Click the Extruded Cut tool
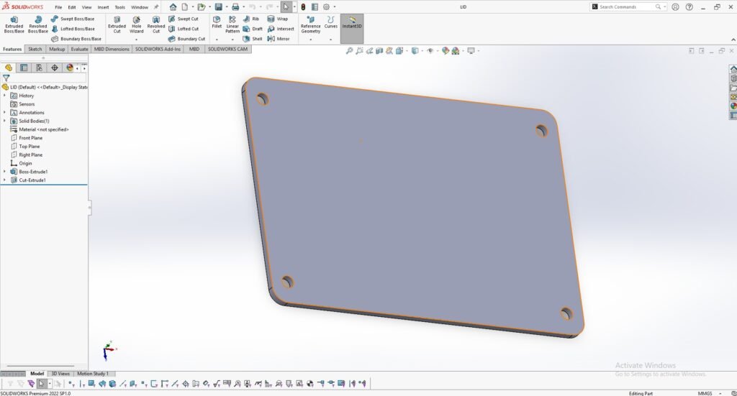Screen dimensions: 737x396 (117, 24)
